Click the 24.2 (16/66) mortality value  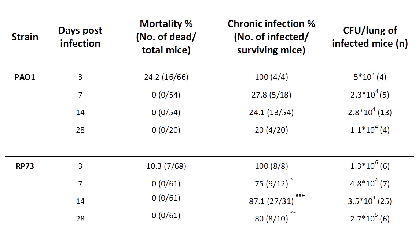[166, 77]
